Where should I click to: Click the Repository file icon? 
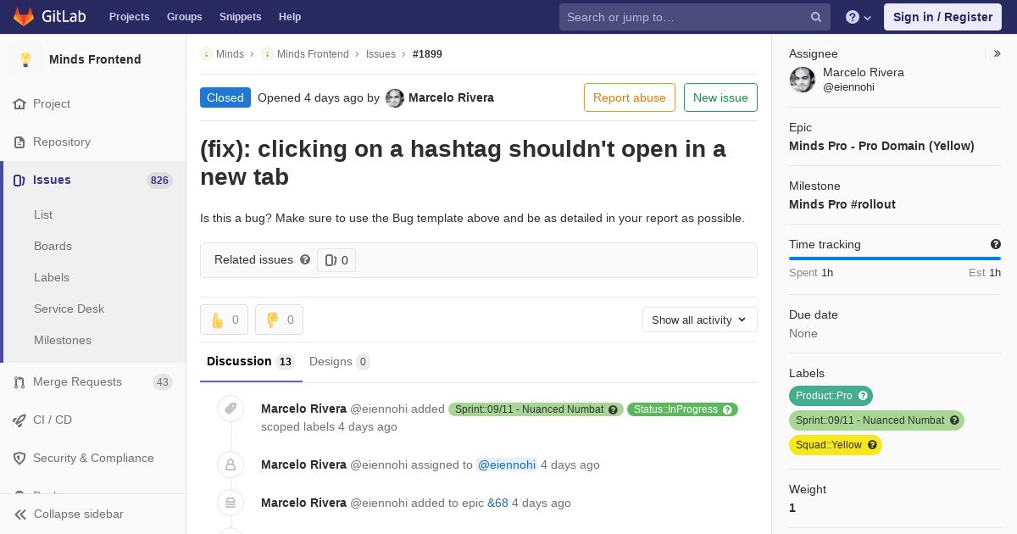click(19, 142)
